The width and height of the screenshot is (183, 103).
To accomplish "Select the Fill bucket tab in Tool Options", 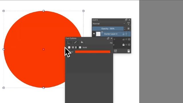I will coord(82,42).
